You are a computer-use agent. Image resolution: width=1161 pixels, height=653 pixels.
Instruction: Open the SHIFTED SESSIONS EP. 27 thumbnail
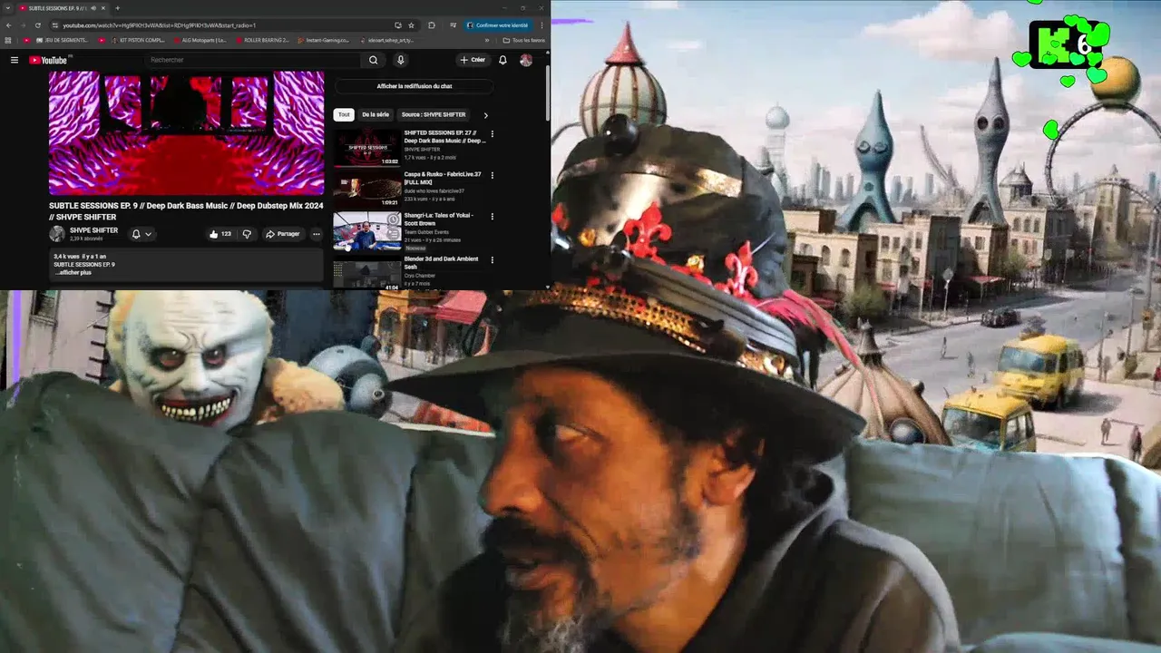pyautogui.click(x=367, y=148)
